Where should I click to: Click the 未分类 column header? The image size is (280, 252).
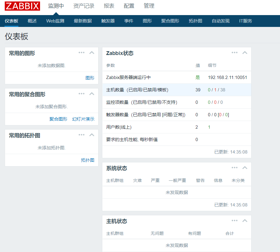(x=238, y=180)
